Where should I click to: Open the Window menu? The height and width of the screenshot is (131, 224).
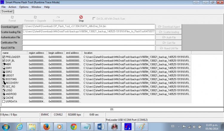[x=36, y=7]
